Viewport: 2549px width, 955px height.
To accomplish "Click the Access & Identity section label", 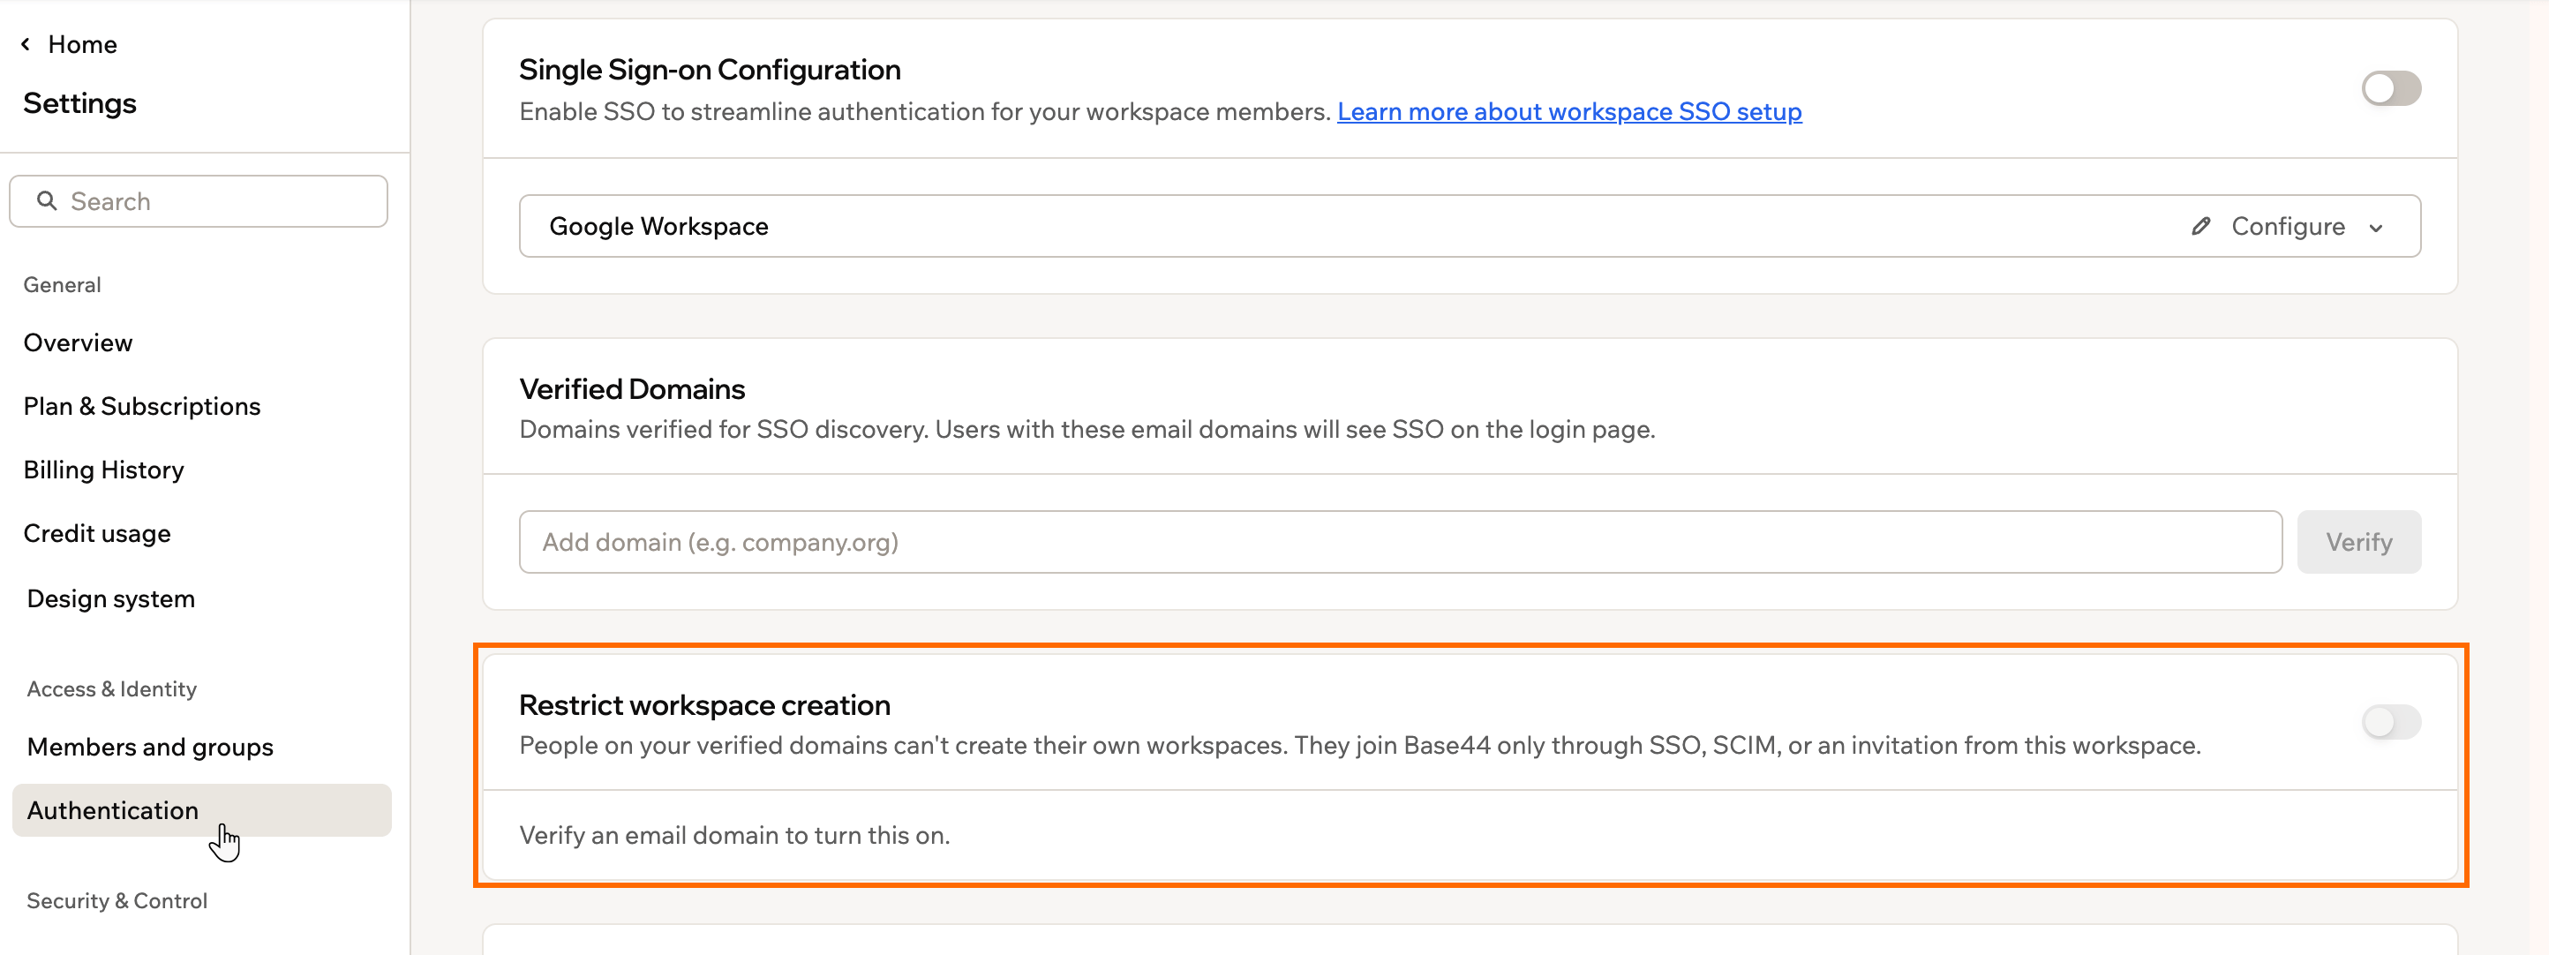I will tap(112, 688).
